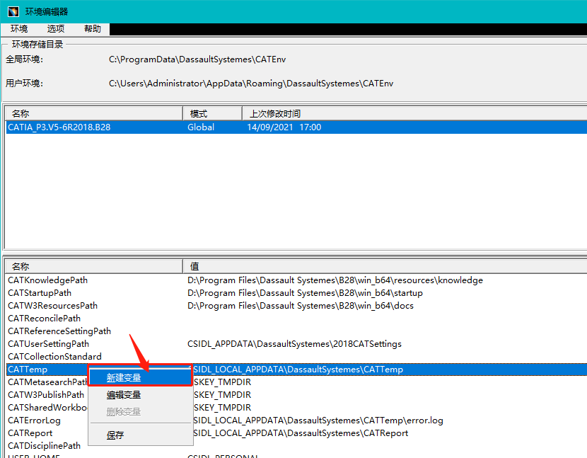
Task: Click the Global mode cell
Action: point(201,127)
